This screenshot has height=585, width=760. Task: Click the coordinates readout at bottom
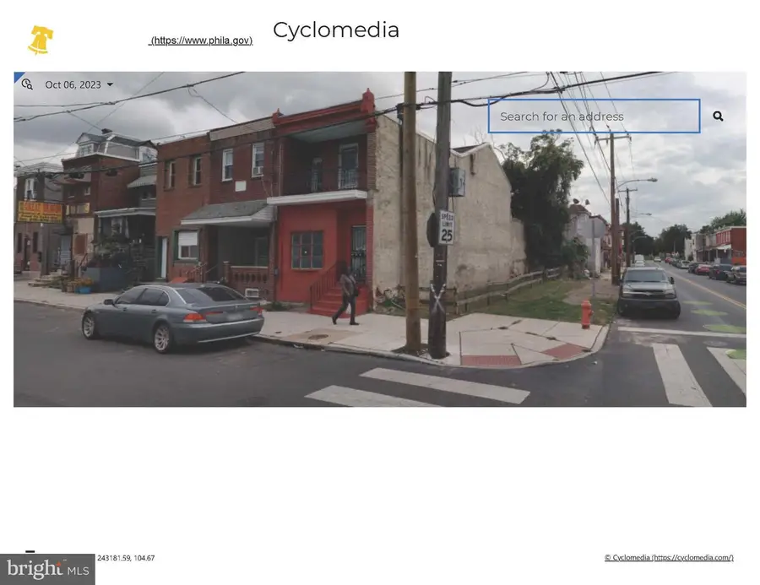coord(125,558)
